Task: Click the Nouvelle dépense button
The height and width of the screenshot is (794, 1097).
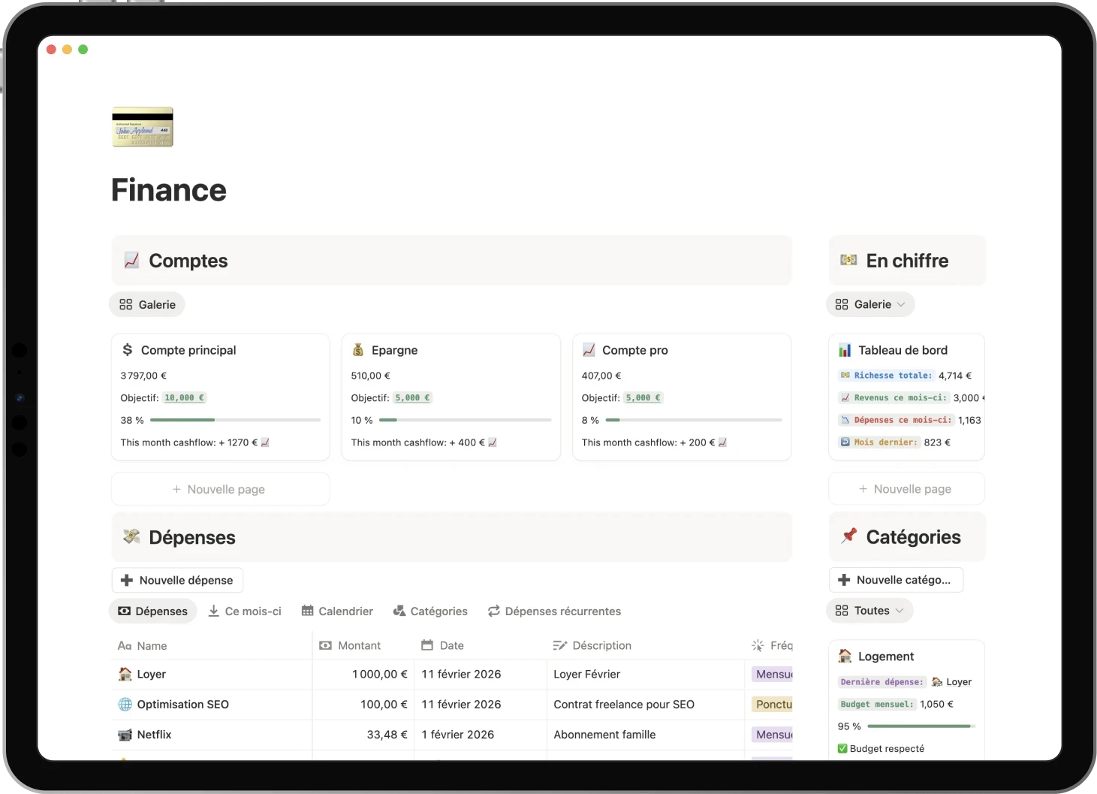Action: 177,579
